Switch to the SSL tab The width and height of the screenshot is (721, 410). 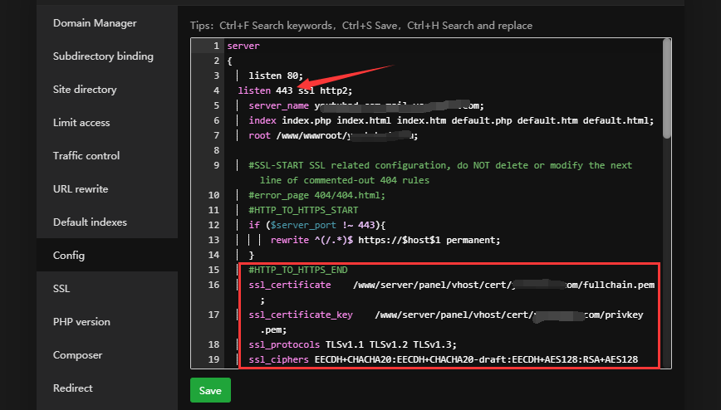click(61, 289)
